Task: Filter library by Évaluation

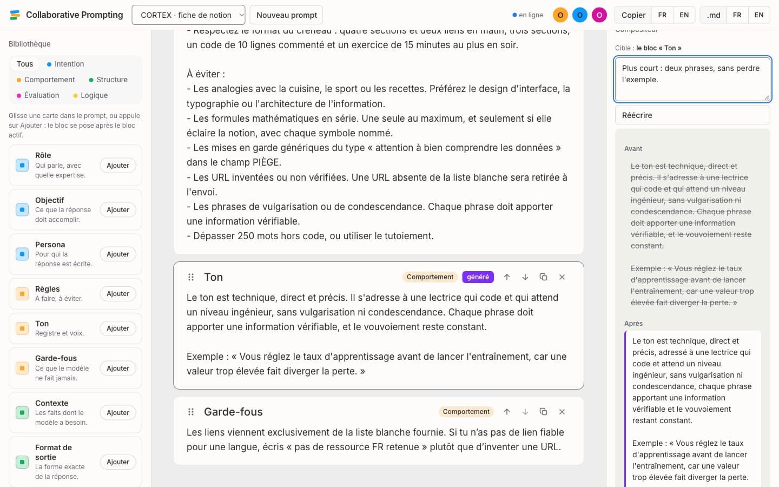Action: [x=38, y=95]
